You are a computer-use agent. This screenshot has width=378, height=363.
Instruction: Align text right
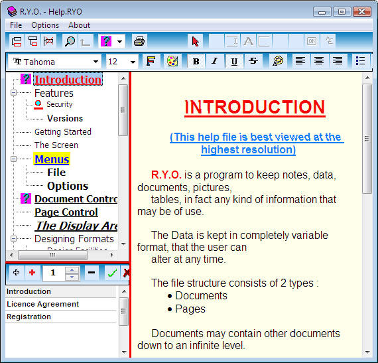click(338, 61)
